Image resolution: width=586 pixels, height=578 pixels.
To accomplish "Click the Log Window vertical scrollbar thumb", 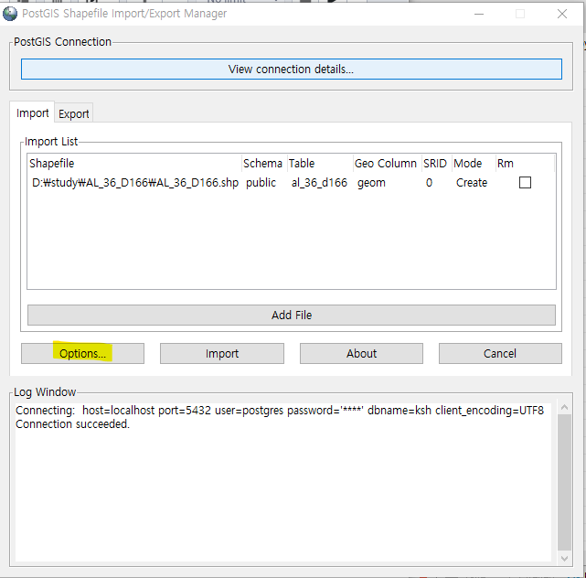I will 564,482.
